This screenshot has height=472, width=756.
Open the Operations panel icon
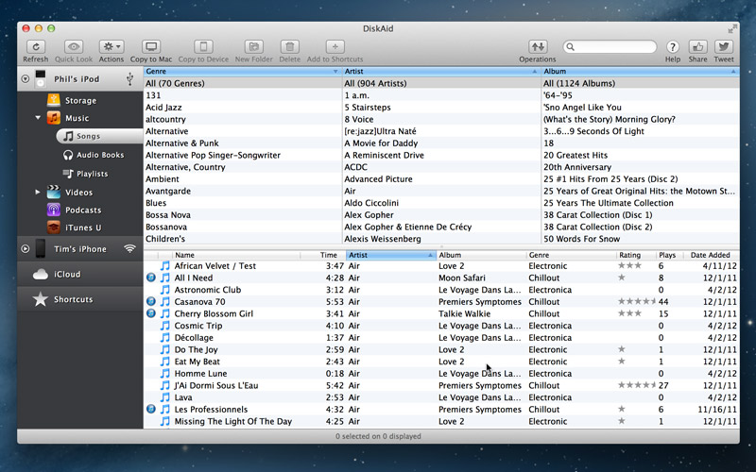pos(538,46)
